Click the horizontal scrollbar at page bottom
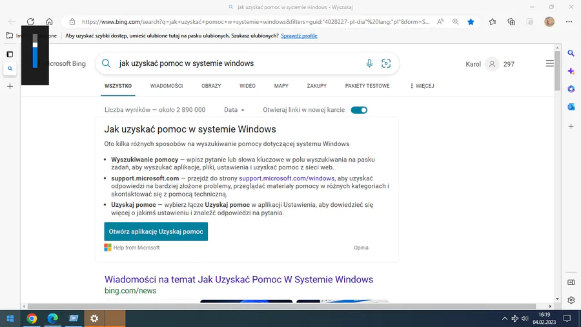 (281, 306)
